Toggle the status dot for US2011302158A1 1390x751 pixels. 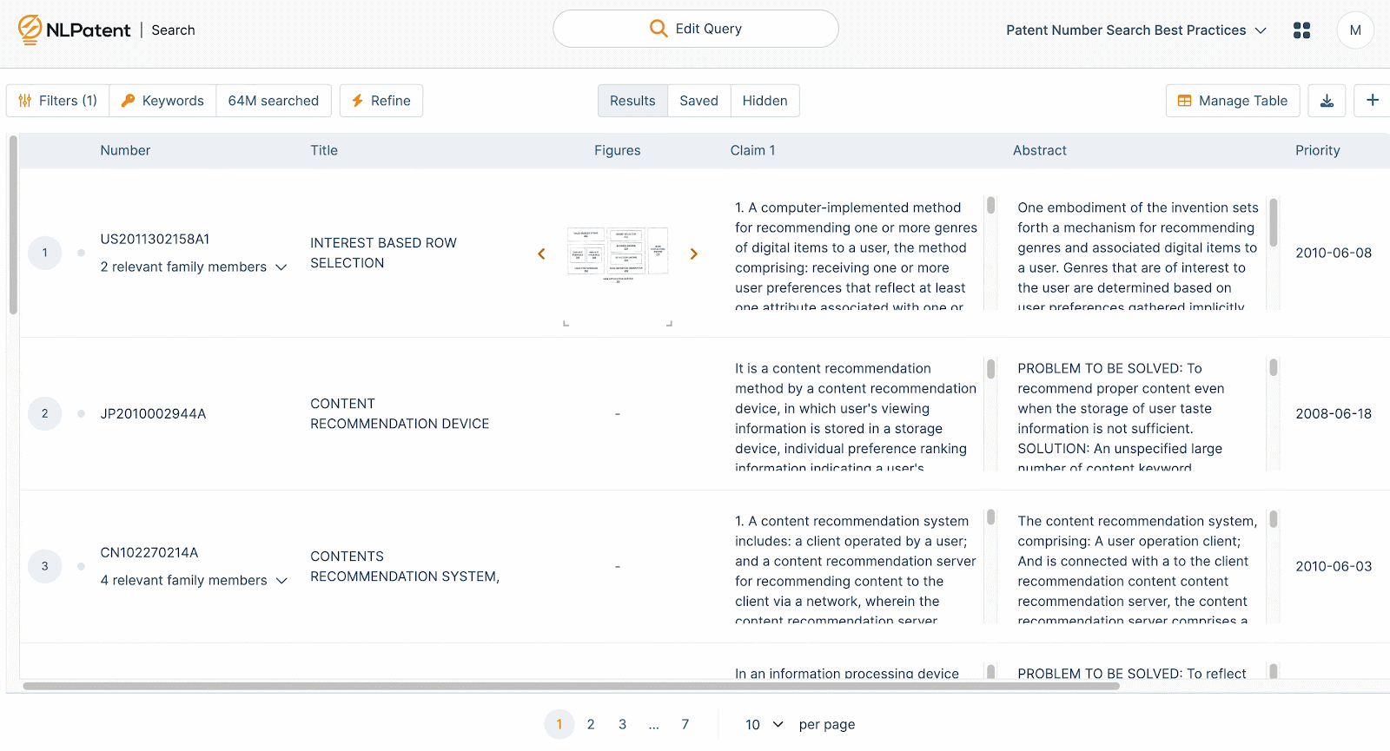(x=81, y=254)
